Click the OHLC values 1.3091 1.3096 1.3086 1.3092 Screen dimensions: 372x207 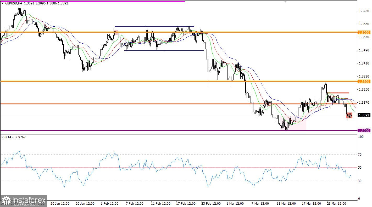pos(46,4)
